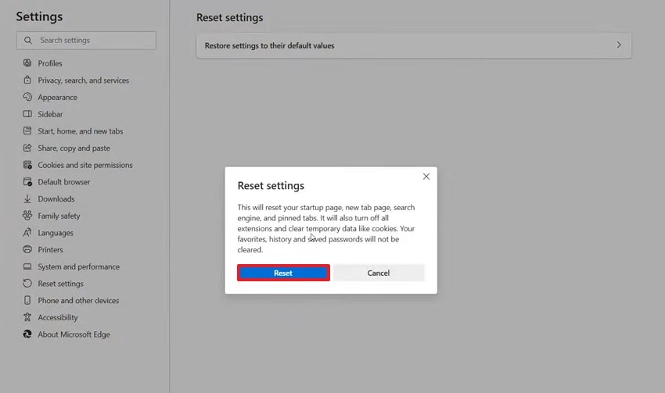Image resolution: width=665 pixels, height=393 pixels.
Task: Select Reset settings in left menu
Action: (61, 284)
